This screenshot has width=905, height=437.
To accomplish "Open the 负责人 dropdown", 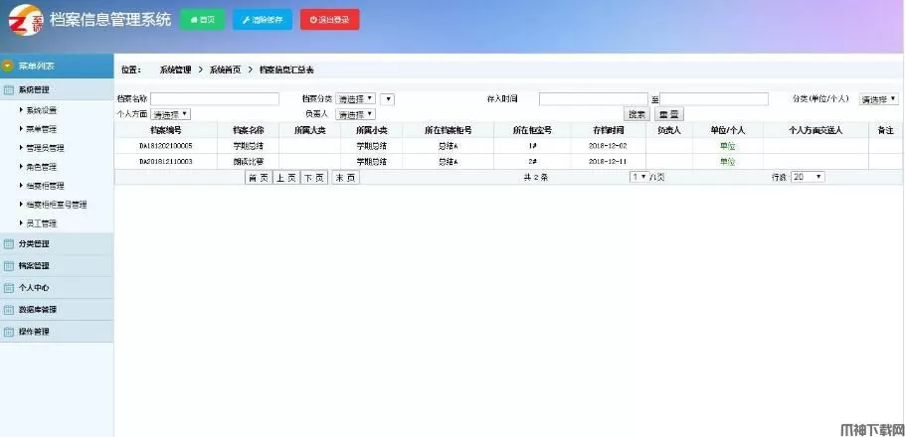I will [x=355, y=114].
